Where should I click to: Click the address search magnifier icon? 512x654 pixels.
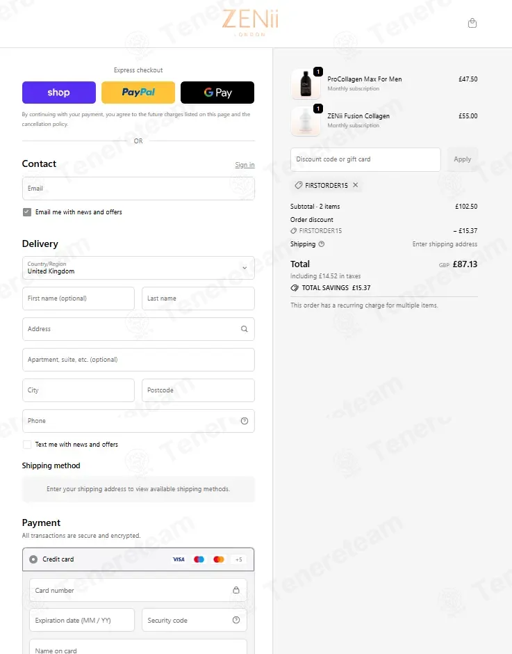(x=244, y=329)
